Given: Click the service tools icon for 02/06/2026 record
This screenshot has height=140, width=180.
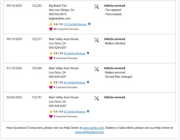Looking at the screenshot, I should pos(97,98).
